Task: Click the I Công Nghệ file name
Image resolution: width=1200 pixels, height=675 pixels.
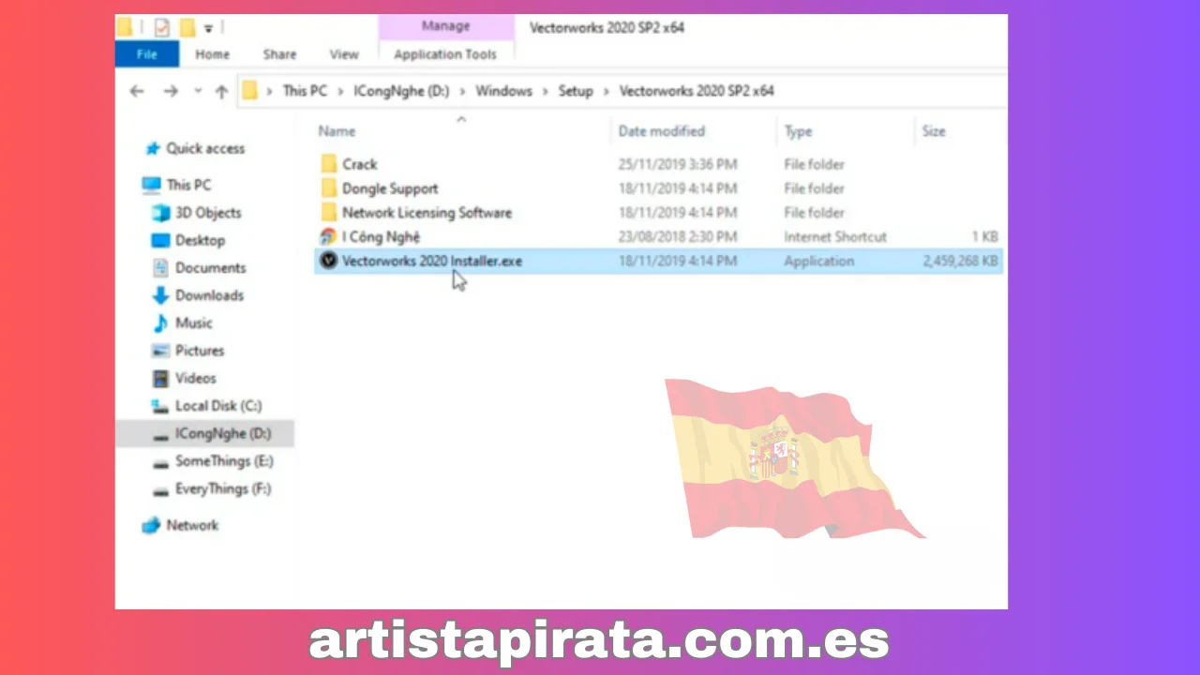Action: [x=381, y=237]
